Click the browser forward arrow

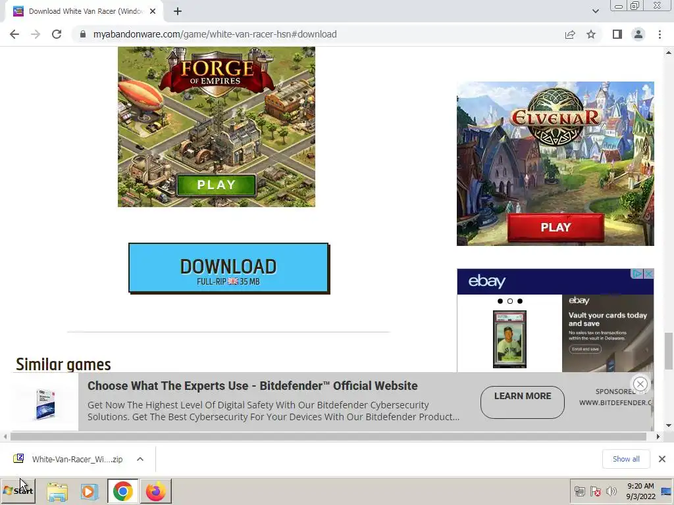click(36, 34)
